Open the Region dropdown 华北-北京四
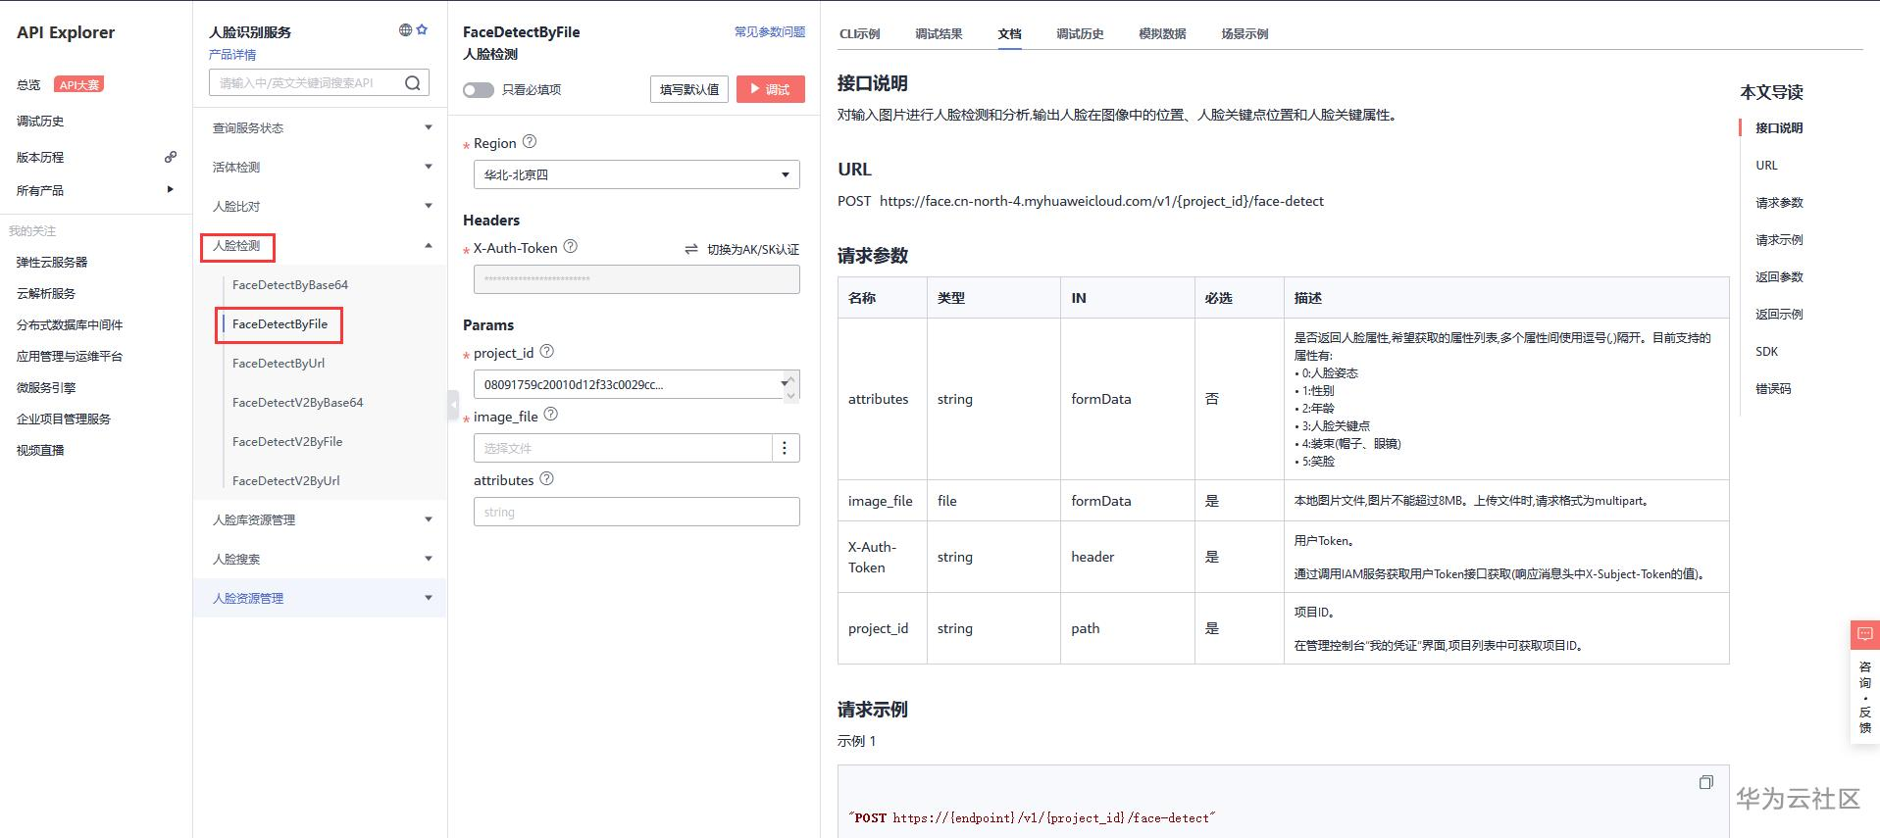1880x838 pixels. click(636, 174)
